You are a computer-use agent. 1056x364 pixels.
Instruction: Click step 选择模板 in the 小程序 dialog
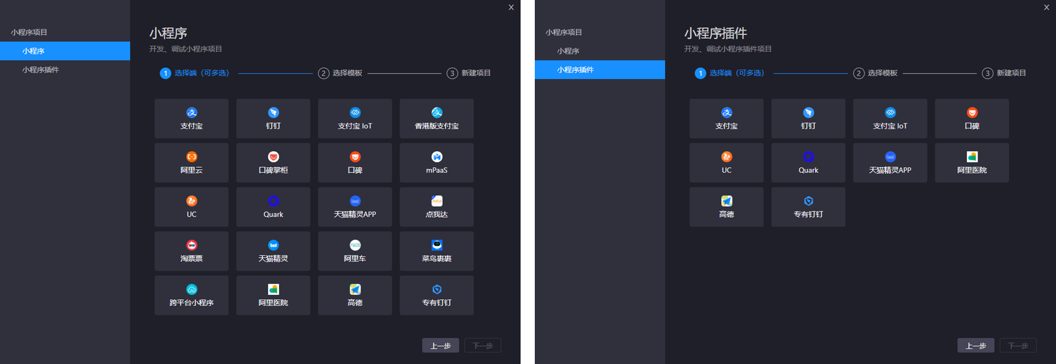[x=340, y=73]
